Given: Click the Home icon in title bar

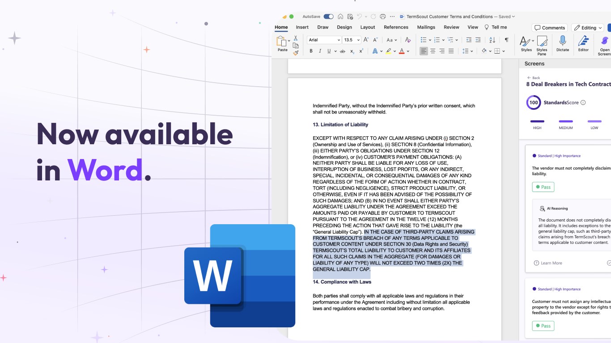Looking at the screenshot, I should click(x=340, y=17).
